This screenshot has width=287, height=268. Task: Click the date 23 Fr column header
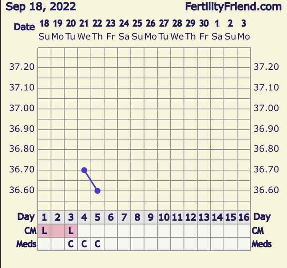[x=111, y=30]
